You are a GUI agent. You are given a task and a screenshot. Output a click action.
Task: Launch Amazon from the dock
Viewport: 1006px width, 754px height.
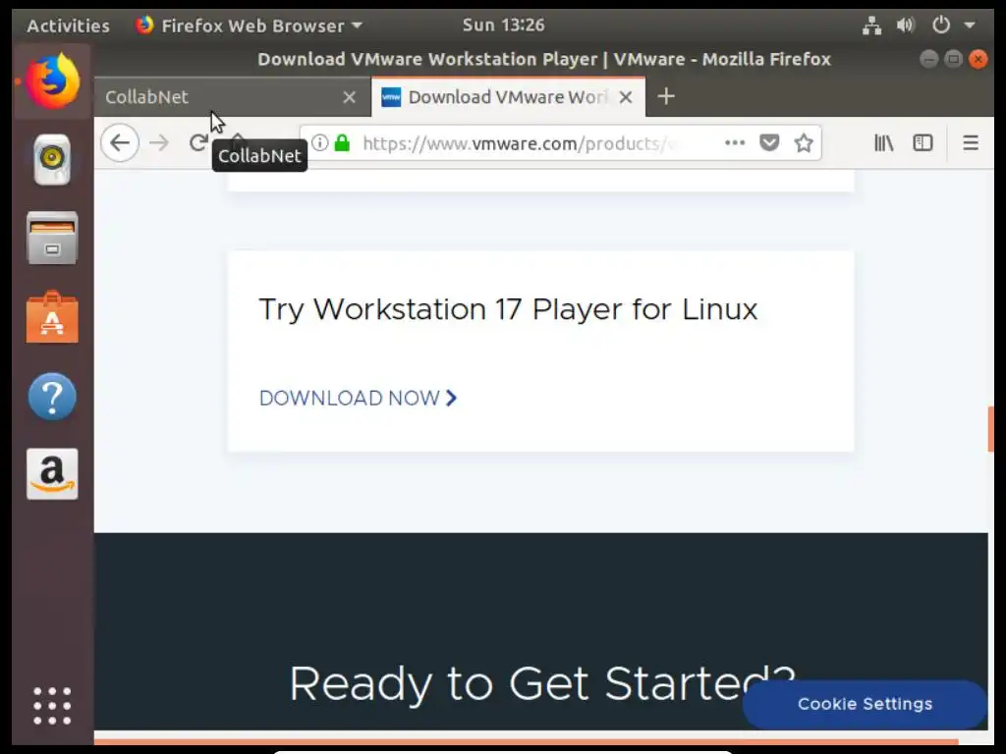(53, 474)
